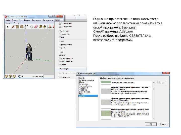Open Сцены from the window menu
This screenshot has height=135, width=181.
(x=62, y=48)
